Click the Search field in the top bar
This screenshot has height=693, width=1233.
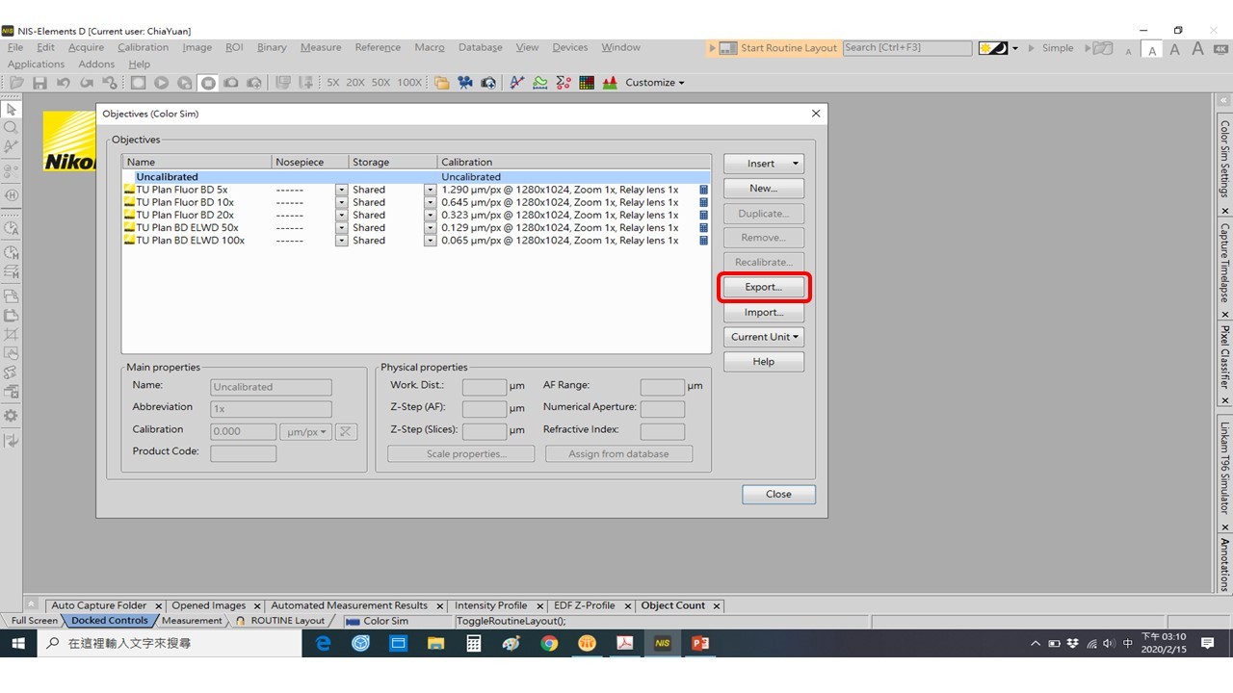click(x=907, y=47)
